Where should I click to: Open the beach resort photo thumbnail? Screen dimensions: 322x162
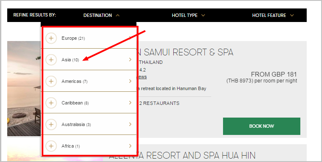coord(24,88)
